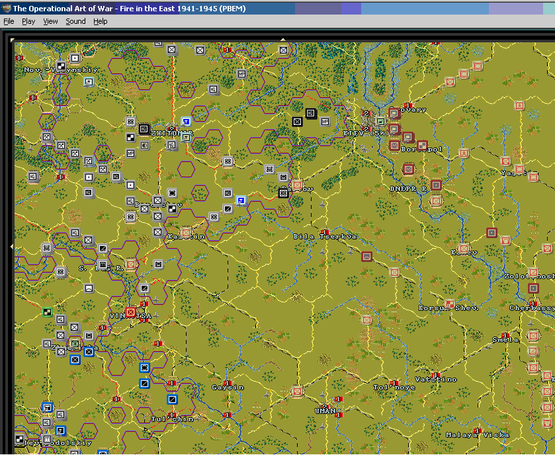The height and width of the screenshot is (455, 555).
Task: Click the Gaysin town label
Action: (x=228, y=388)
